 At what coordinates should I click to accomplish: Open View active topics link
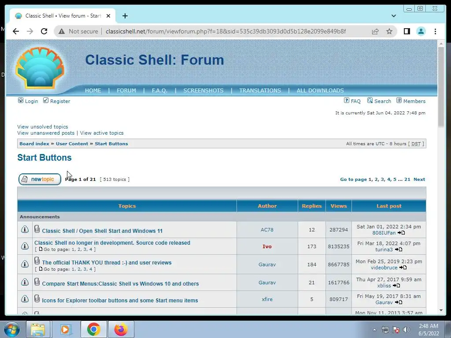(102, 133)
